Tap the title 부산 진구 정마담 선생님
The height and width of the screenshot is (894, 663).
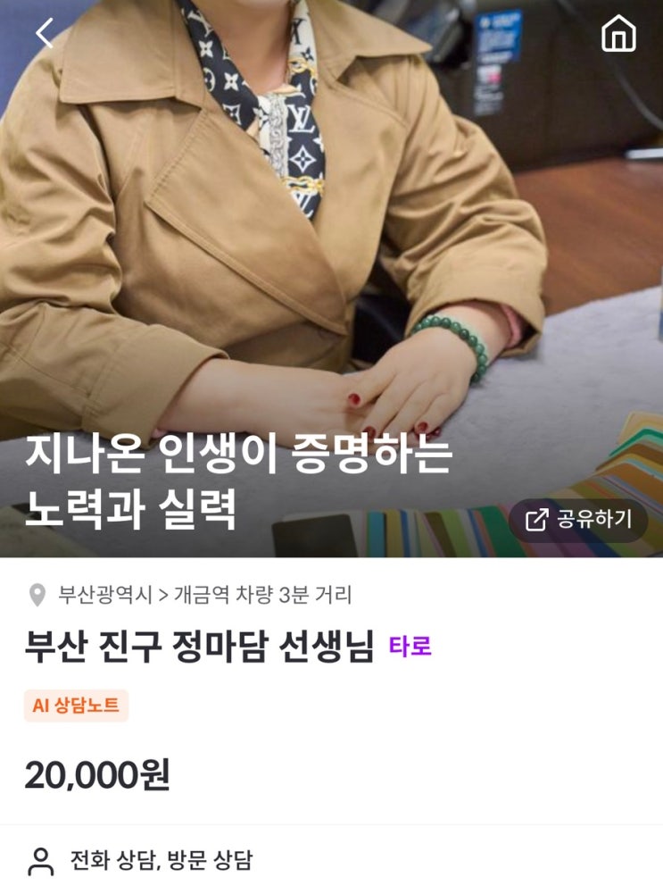[x=199, y=646]
